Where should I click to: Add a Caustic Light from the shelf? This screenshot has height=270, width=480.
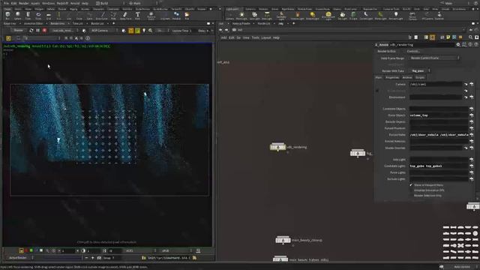[x=366, y=16]
